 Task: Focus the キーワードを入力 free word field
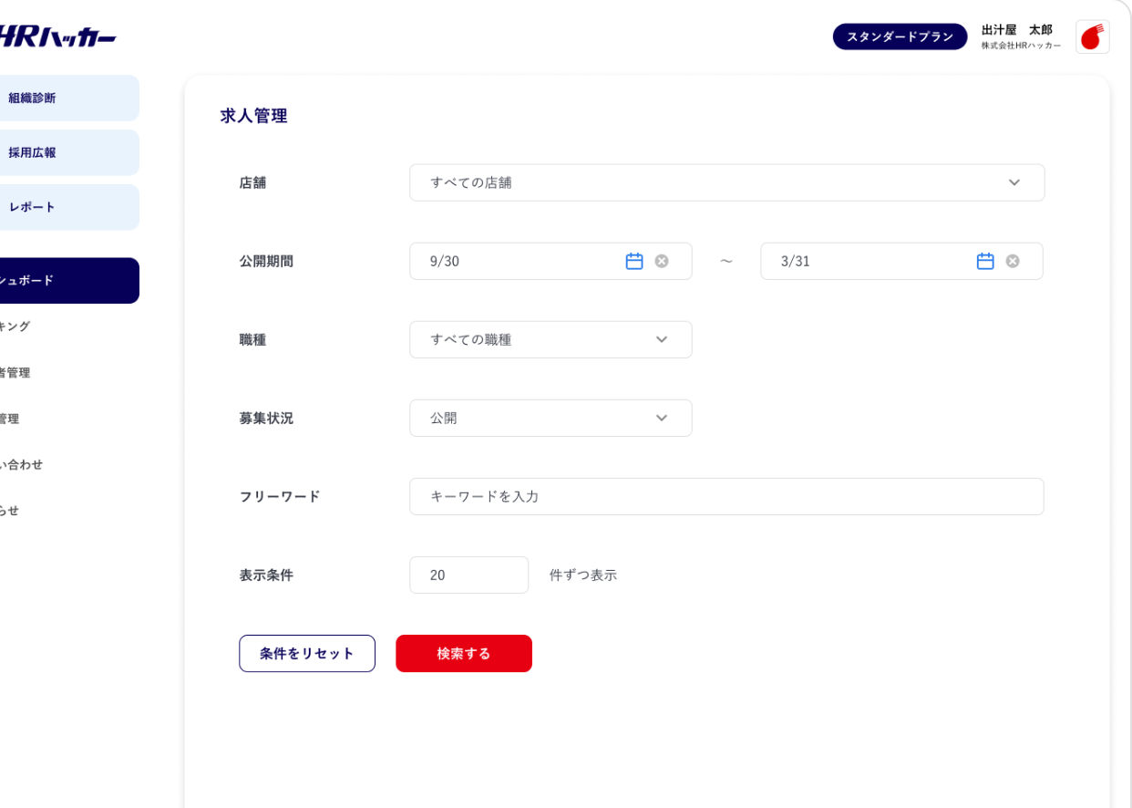click(726, 497)
